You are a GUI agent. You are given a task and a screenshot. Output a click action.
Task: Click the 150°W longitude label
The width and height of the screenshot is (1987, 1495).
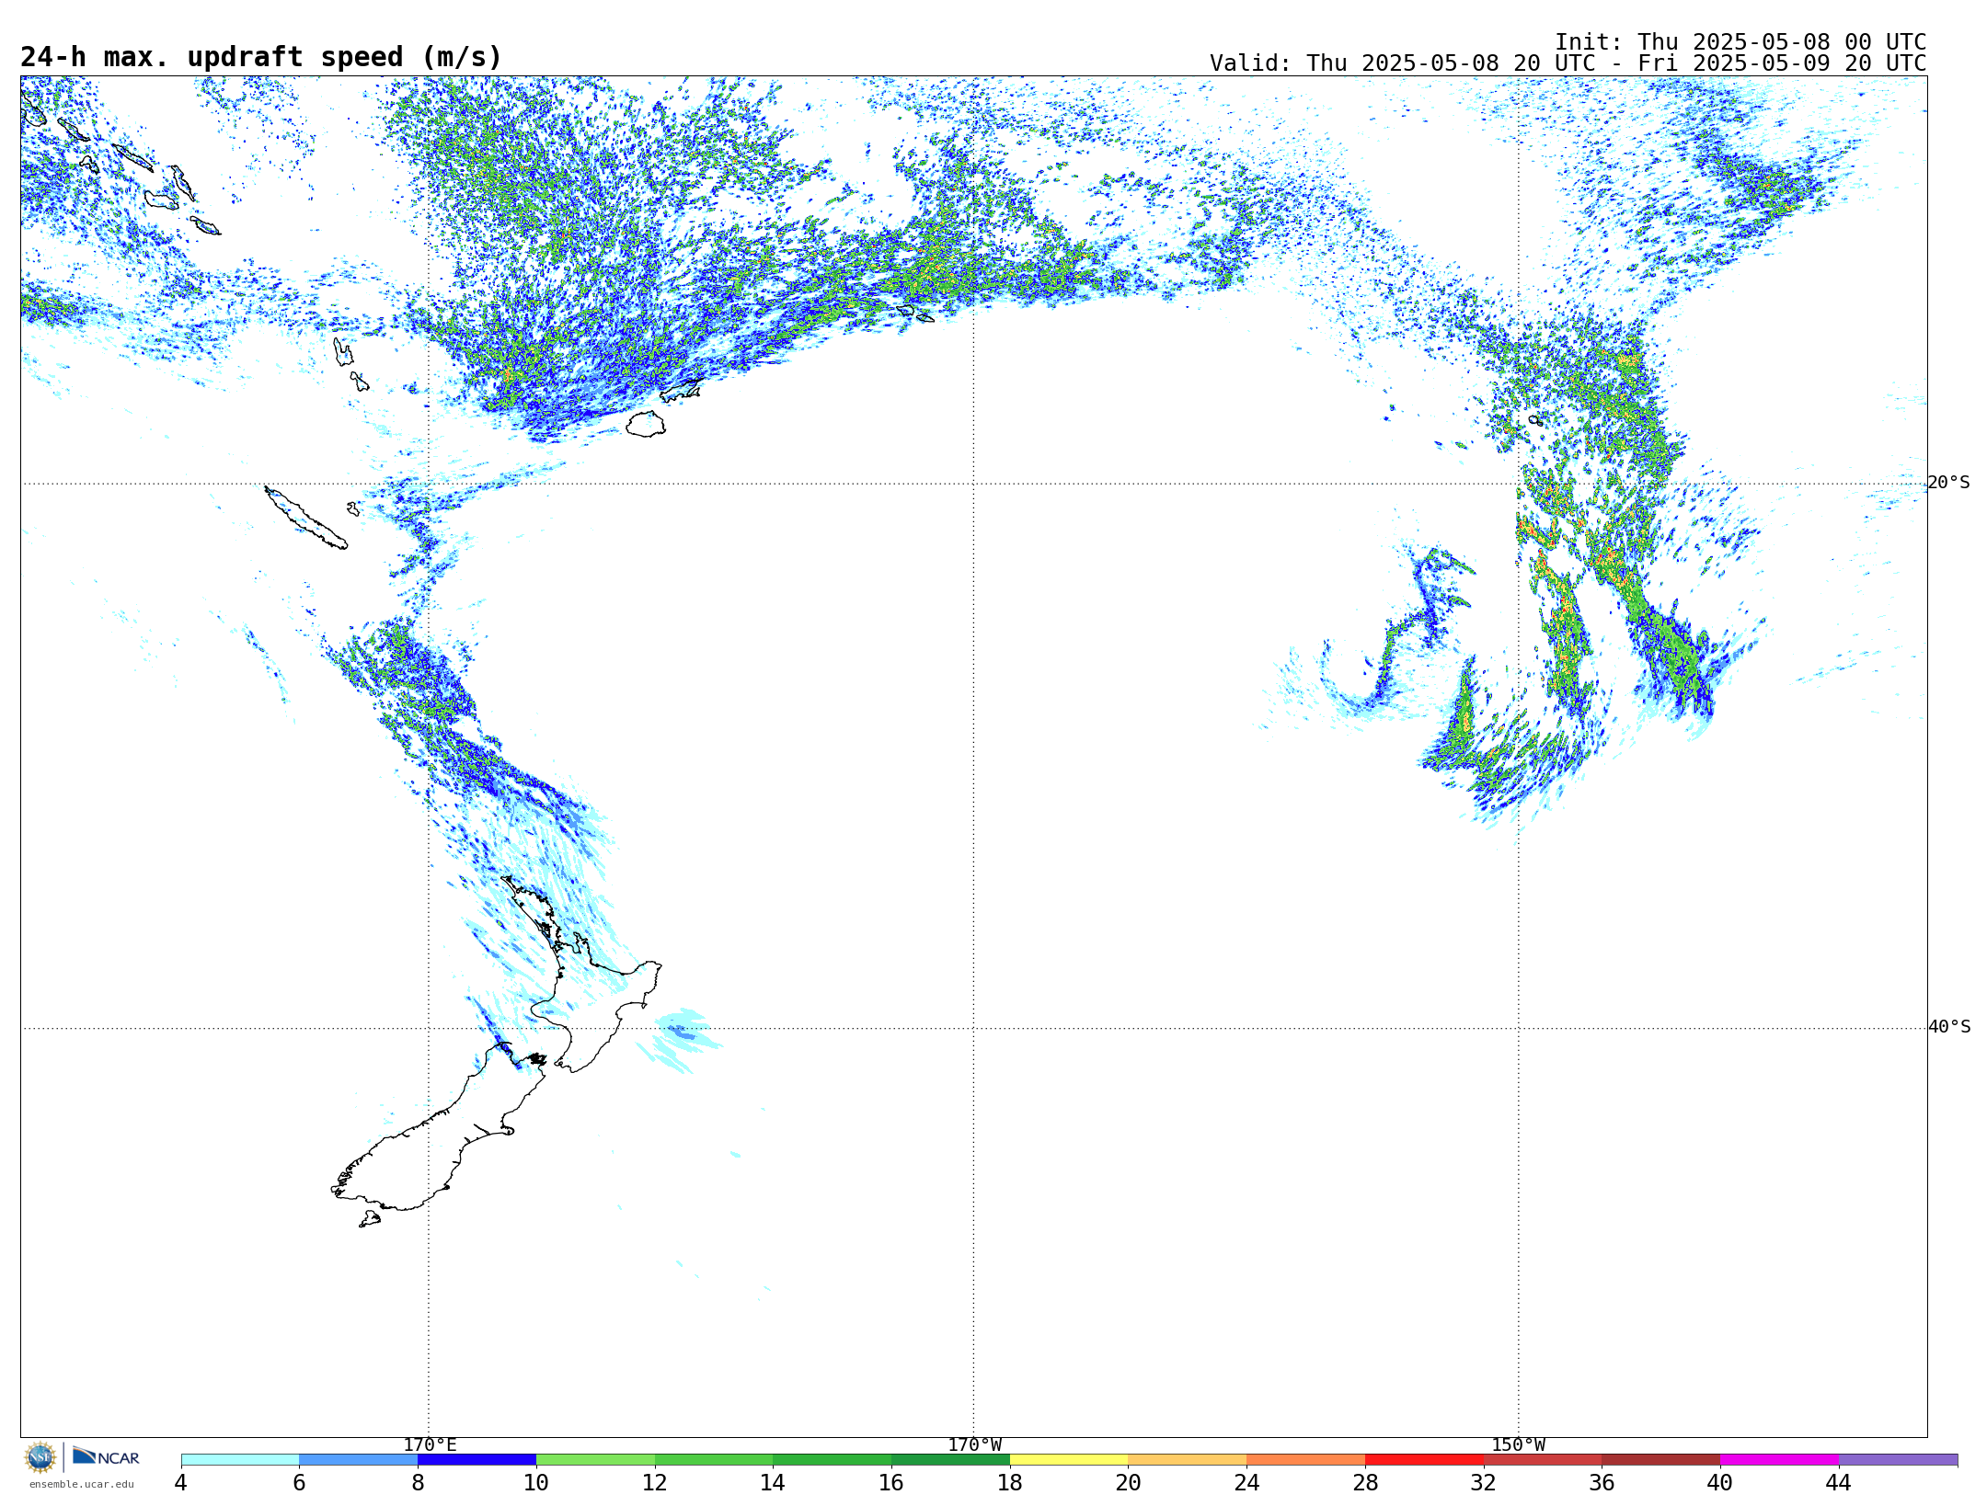click(1519, 1445)
